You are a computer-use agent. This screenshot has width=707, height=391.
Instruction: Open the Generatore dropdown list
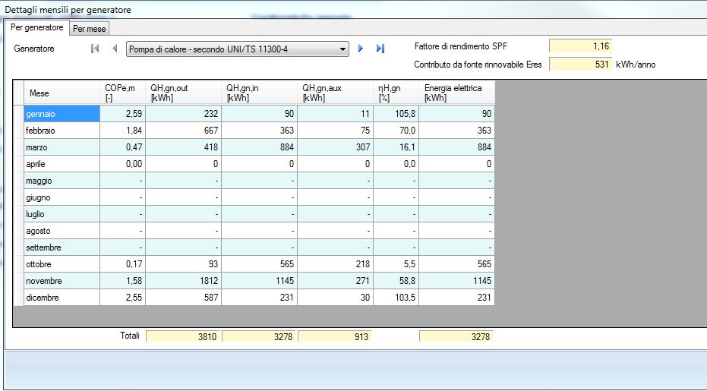point(343,49)
